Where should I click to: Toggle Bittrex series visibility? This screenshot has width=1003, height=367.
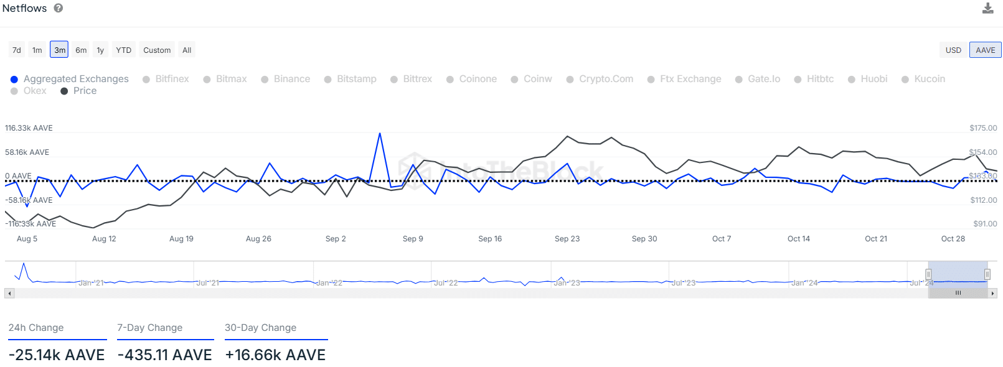coord(411,79)
